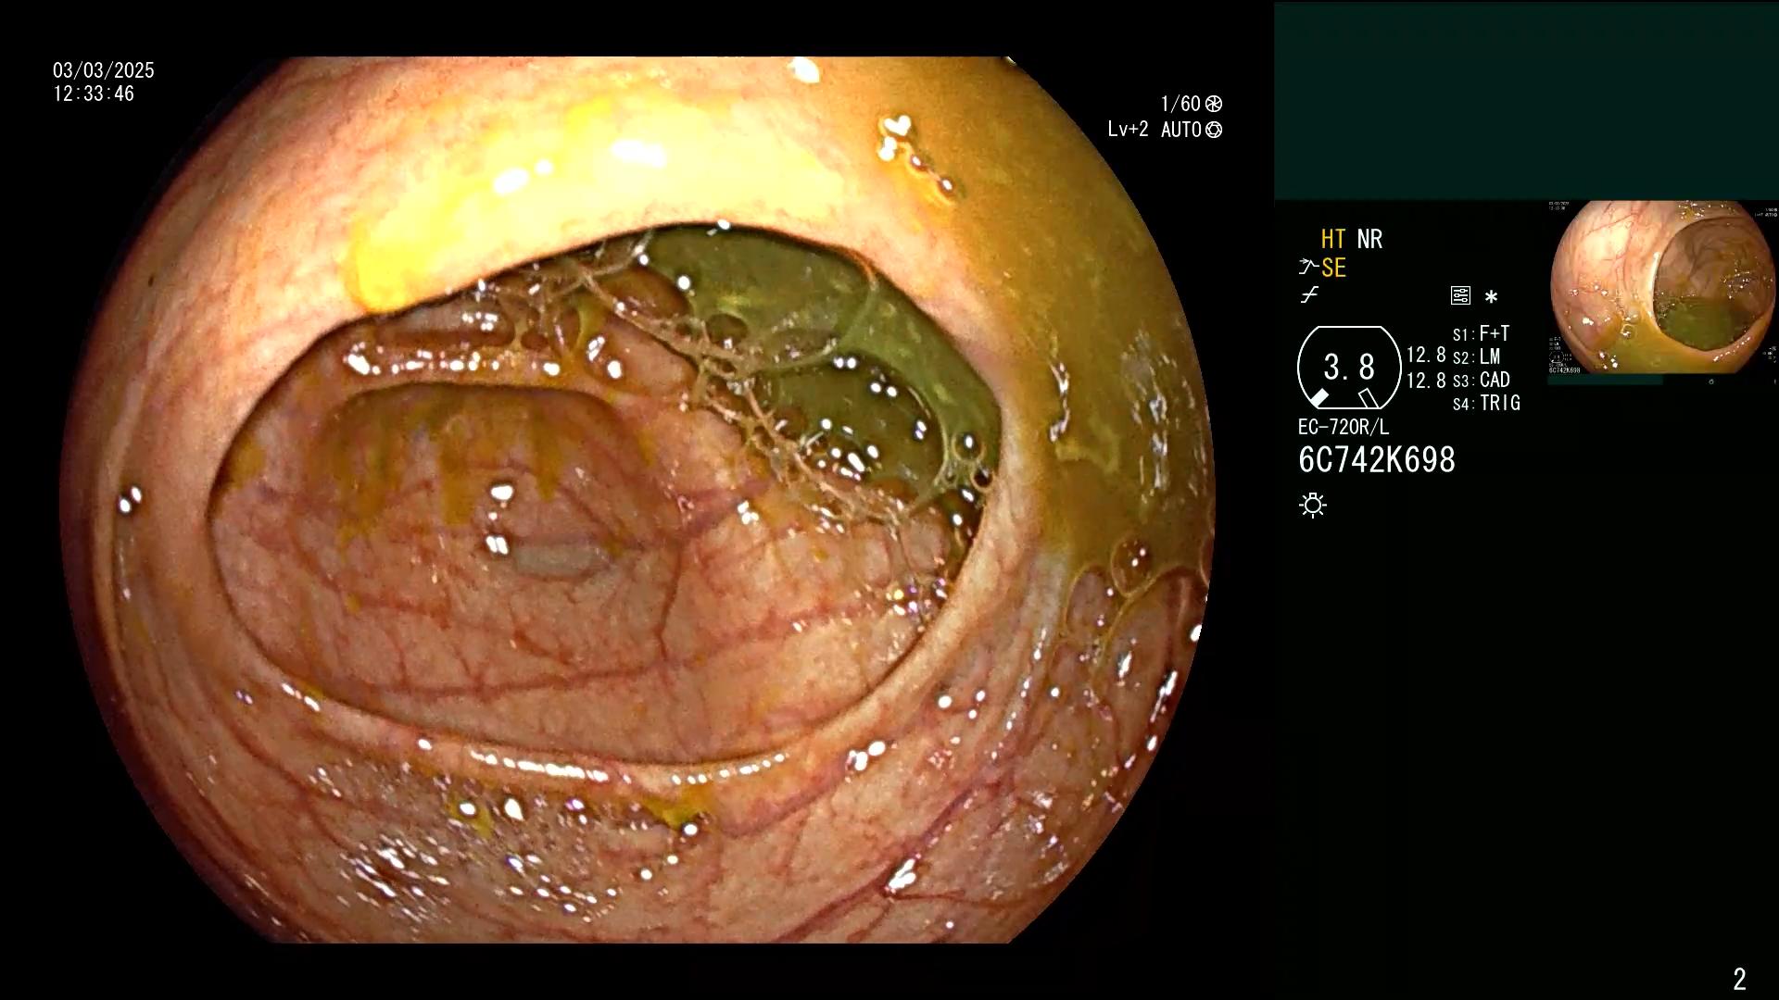Click the AUTO brightness mode icon

[x=1214, y=130]
